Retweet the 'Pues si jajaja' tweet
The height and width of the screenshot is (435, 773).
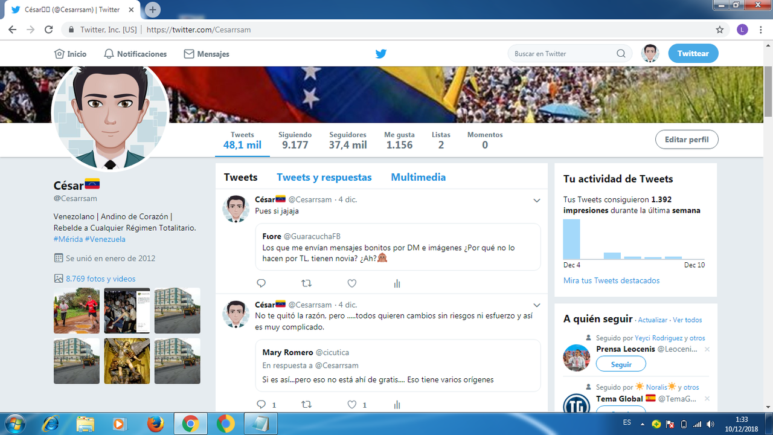click(x=307, y=283)
